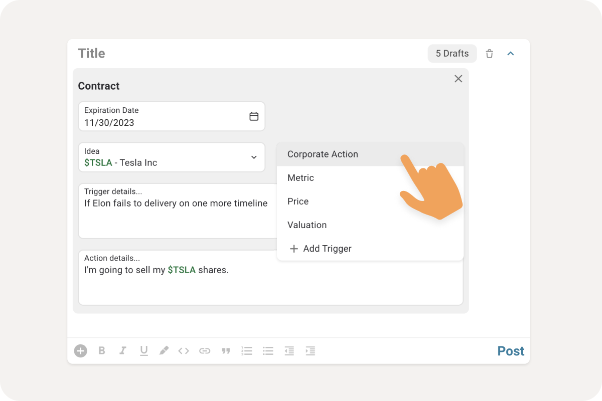
Task: Click the Contract heading text
Action: tap(99, 86)
